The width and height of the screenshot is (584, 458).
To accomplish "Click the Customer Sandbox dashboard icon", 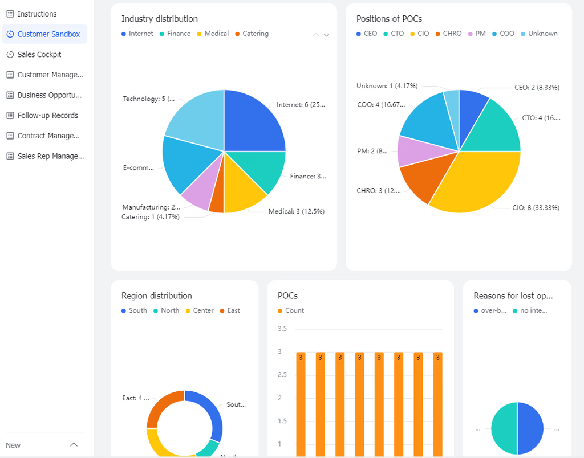I will pos(10,34).
